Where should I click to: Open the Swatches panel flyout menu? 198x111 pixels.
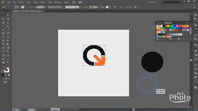(x=191, y=23)
